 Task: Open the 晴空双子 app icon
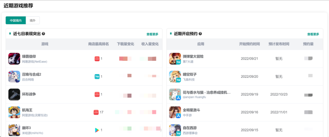(175, 77)
